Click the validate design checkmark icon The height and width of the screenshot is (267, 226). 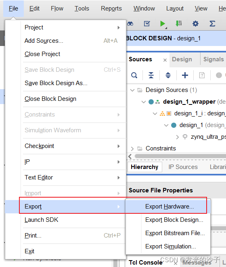(x=147, y=23)
